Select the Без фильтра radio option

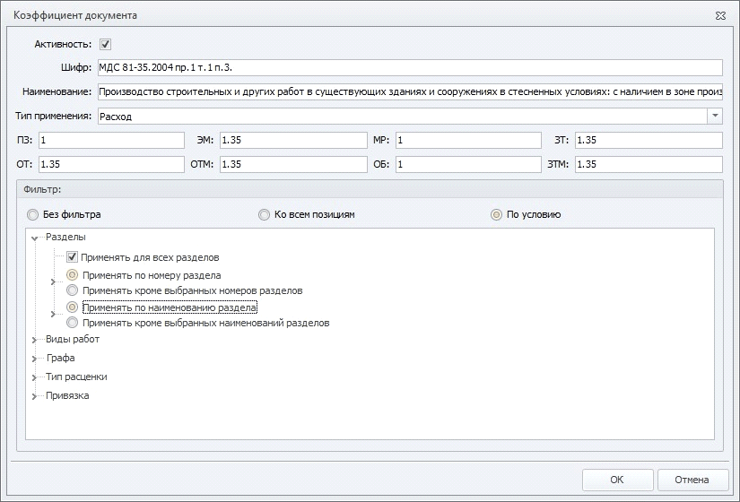(33, 215)
